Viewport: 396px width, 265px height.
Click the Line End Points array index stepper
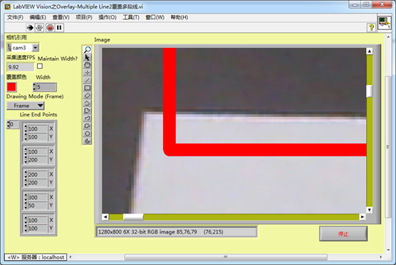9,124
